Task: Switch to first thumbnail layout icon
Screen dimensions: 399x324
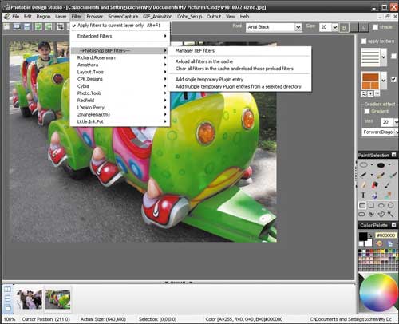Action: click(8, 289)
